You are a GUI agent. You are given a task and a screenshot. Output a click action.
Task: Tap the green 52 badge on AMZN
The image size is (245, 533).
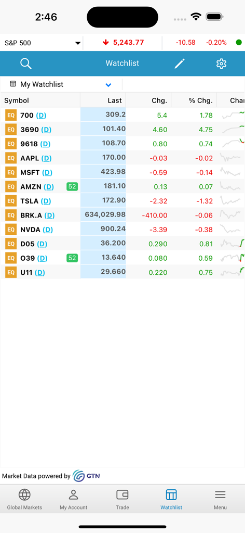pos(72,186)
